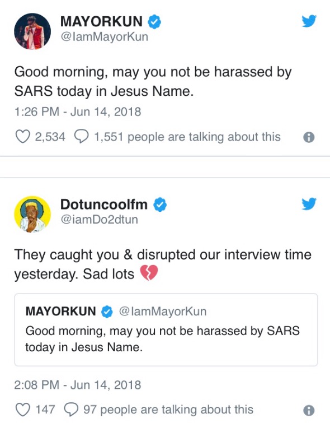Click the MAYORKUN display name in first tweet
This screenshot has width=330, height=423.
101,22
